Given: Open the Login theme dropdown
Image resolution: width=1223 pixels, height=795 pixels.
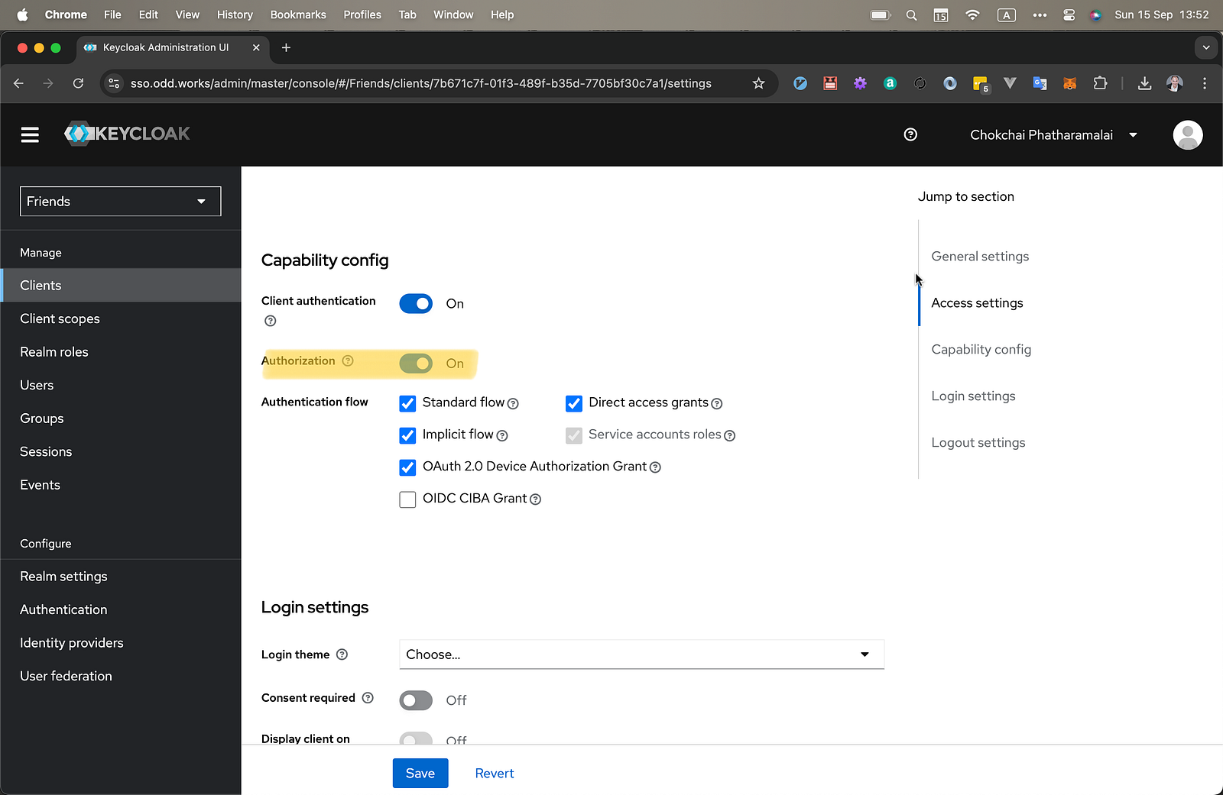Looking at the screenshot, I should pos(641,654).
